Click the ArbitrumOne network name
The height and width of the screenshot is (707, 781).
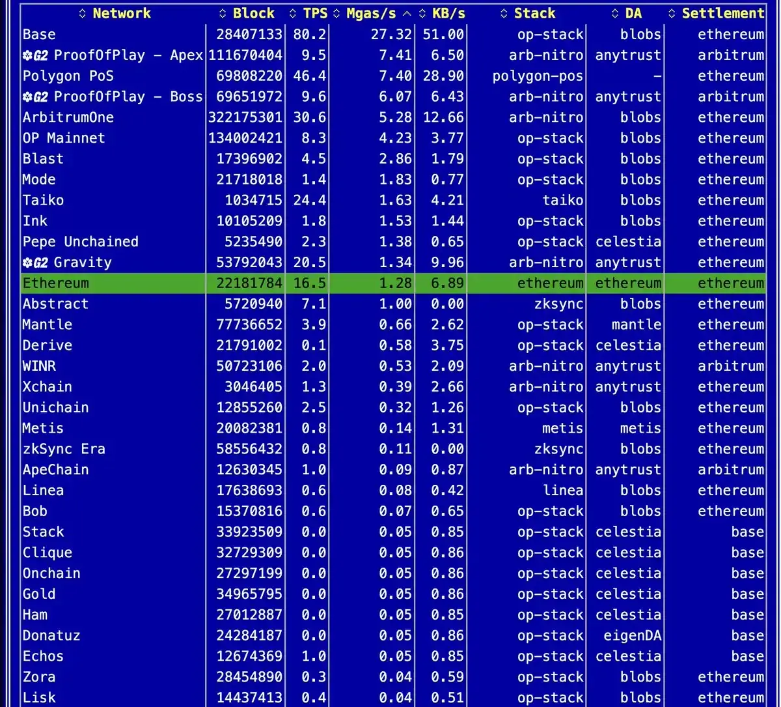click(x=68, y=117)
